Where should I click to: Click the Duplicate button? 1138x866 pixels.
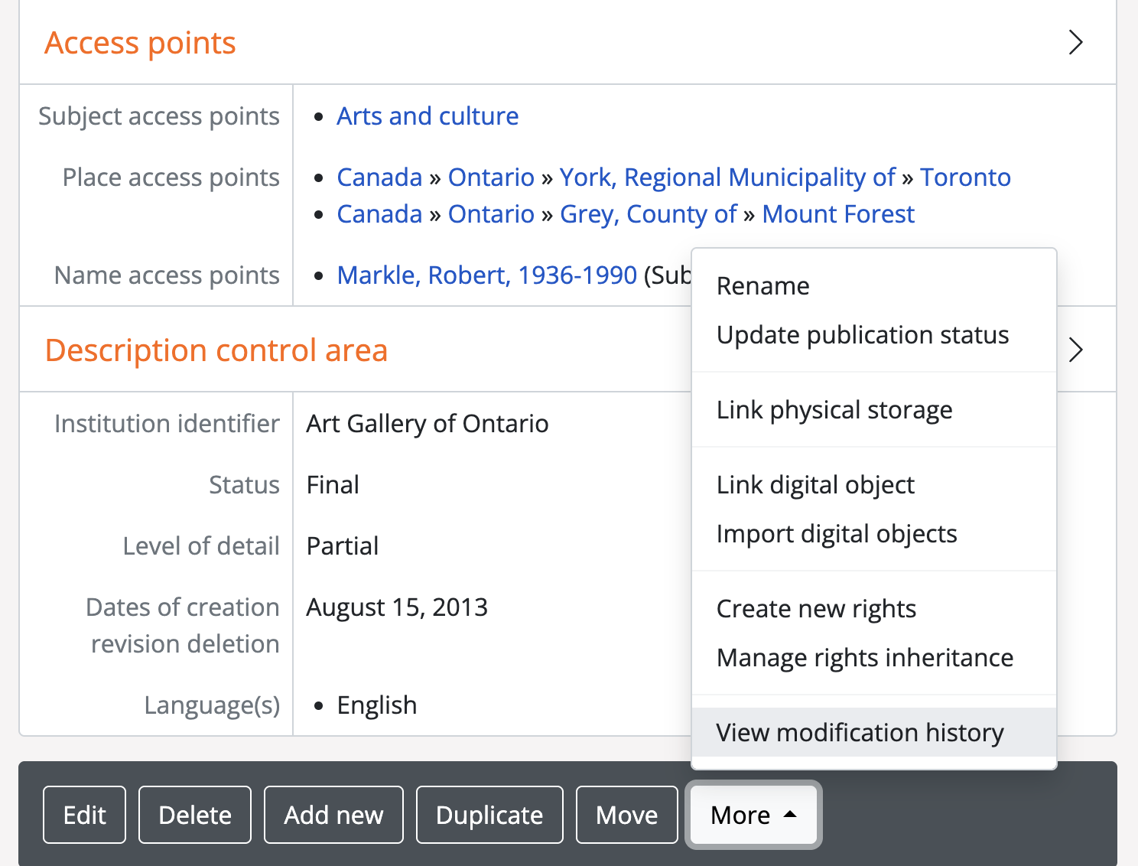489,815
